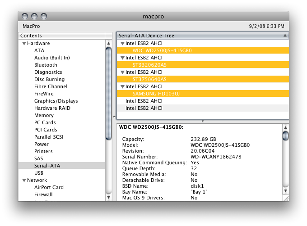Viewport: 307px width, 226px height.
Task: Click the details pane scrollbar thumb
Action: click(x=285, y=136)
